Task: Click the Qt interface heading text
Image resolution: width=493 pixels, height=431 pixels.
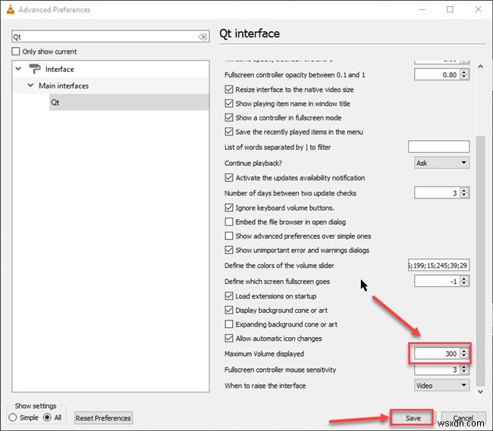Action: 250,33
